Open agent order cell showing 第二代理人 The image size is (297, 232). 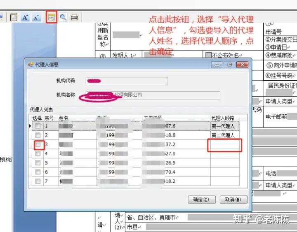click(224, 135)
